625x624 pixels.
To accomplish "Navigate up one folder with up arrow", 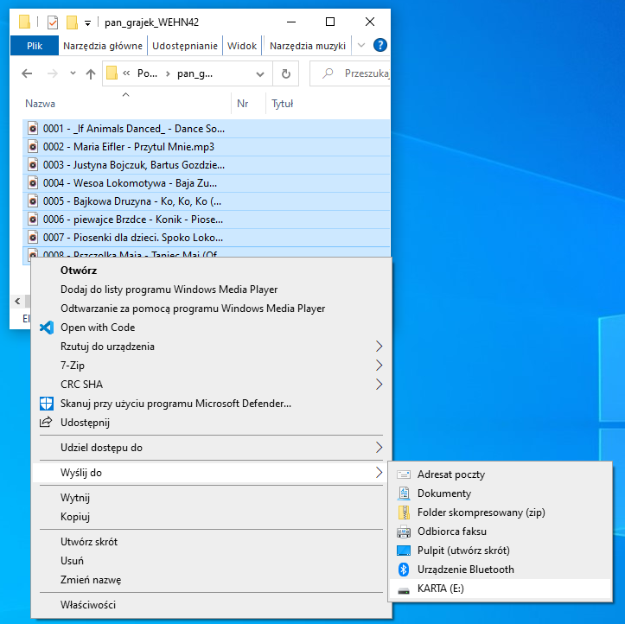I will pos(90,74).
